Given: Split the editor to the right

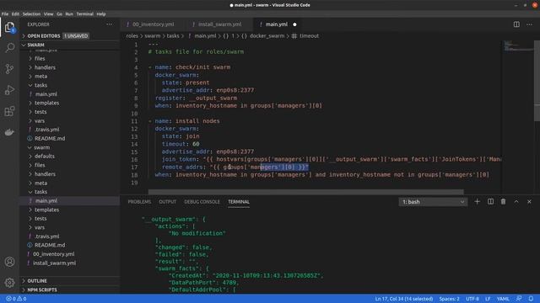Looking at the screenshot, I should (x=516, y=24).
